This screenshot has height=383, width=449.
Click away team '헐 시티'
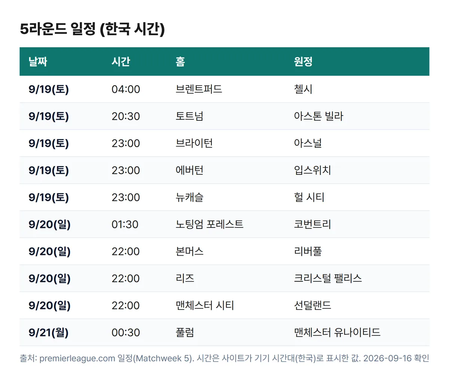[309, 197]
